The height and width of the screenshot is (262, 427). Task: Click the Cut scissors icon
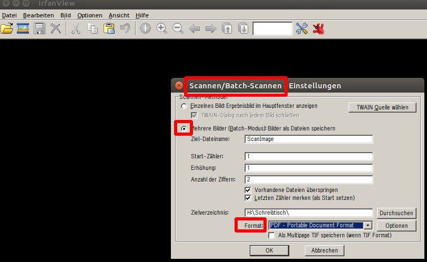(76, 28)
